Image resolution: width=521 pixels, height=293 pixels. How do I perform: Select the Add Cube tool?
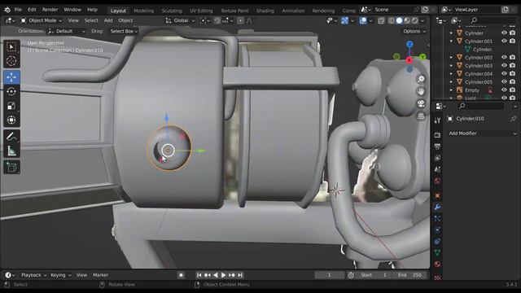[11, 167]
